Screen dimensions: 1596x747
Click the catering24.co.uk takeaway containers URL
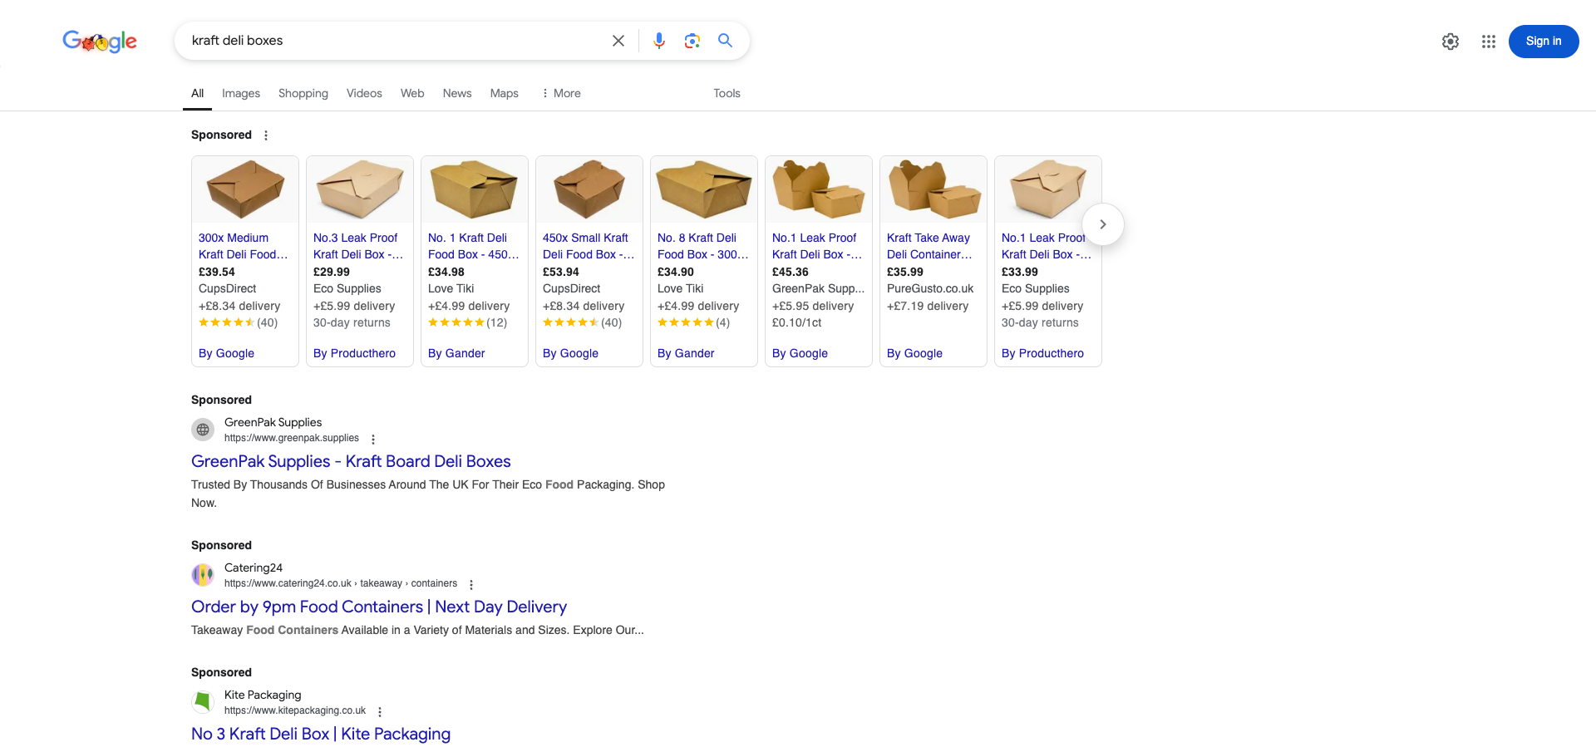(341, 583)
